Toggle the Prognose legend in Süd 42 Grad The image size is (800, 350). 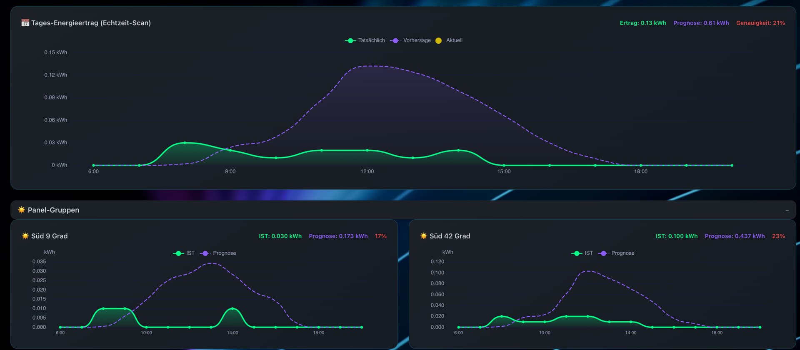pos(616,253)
